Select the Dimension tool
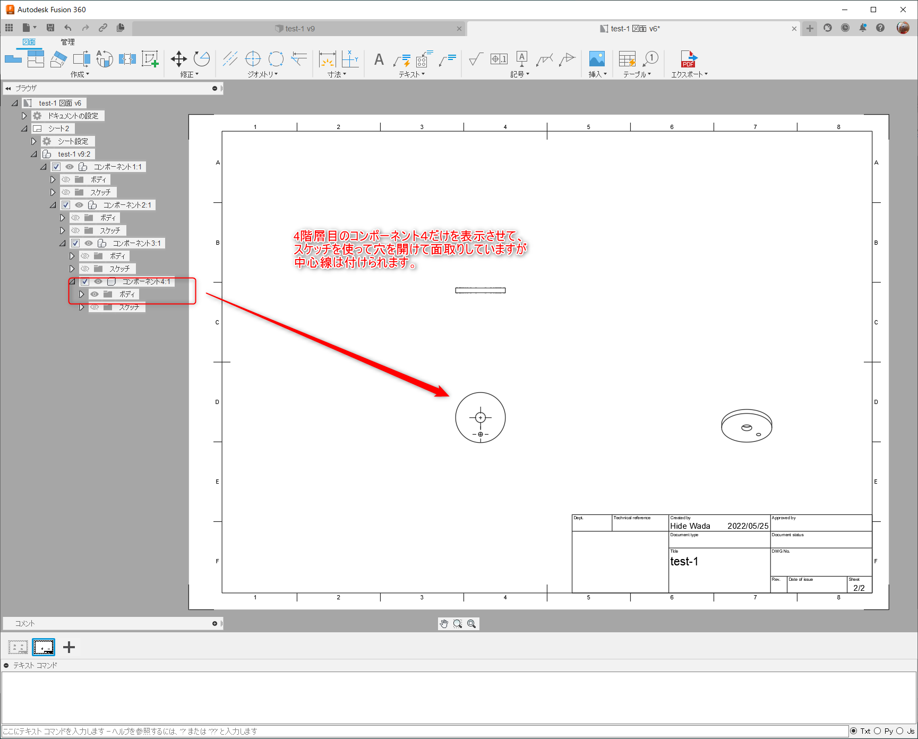The image size is (918, 739). 327,59
